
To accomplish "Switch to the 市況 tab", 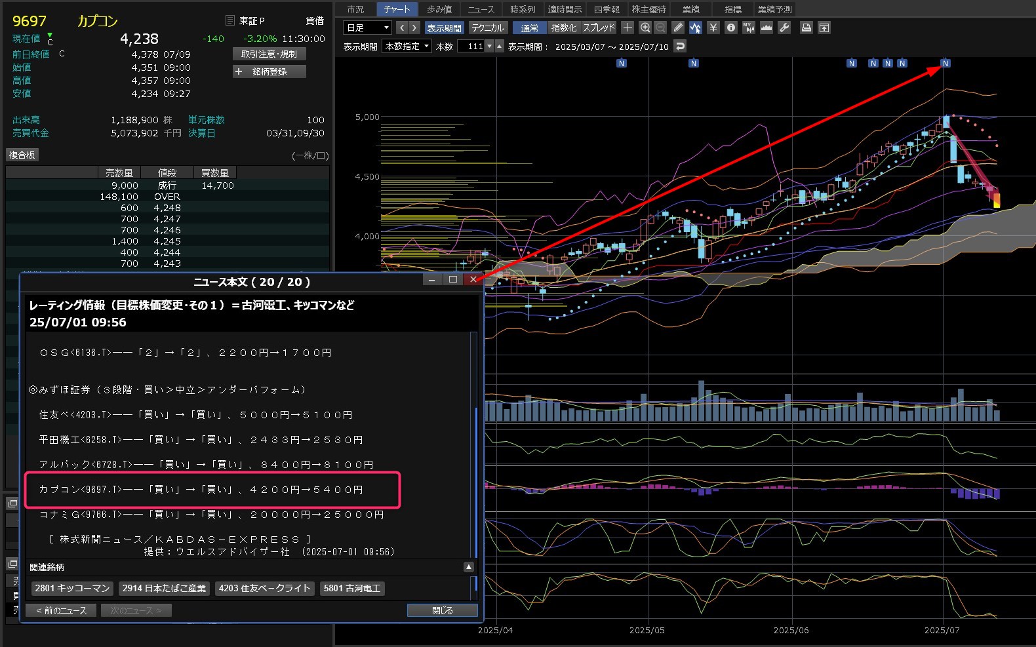I will point(355,9).
